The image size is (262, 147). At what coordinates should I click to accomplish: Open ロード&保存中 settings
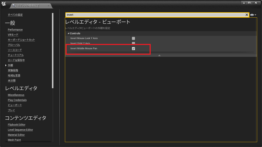tap(16, 60)
